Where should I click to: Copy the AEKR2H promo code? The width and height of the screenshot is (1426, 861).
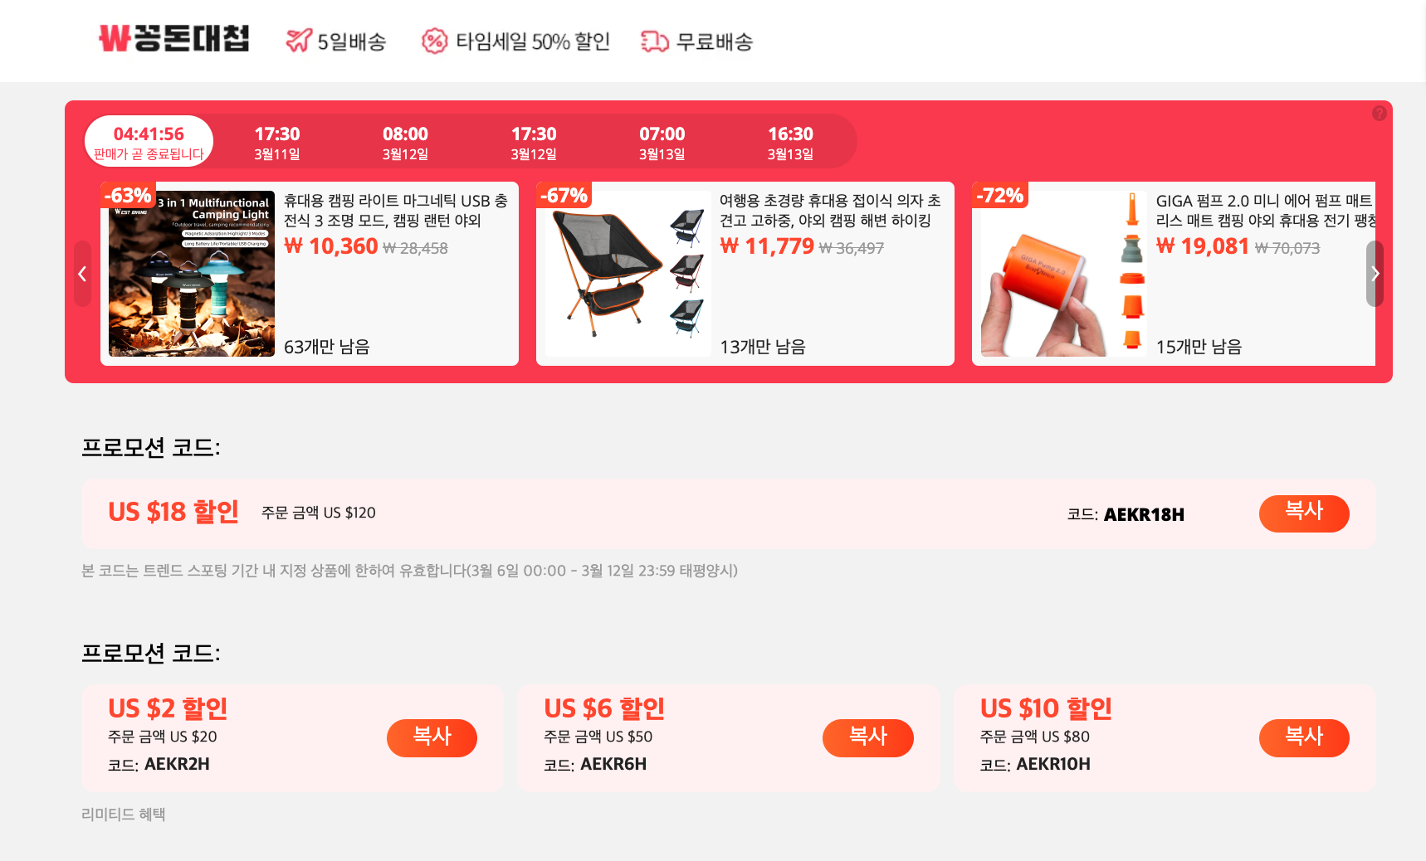click(432, 738)
